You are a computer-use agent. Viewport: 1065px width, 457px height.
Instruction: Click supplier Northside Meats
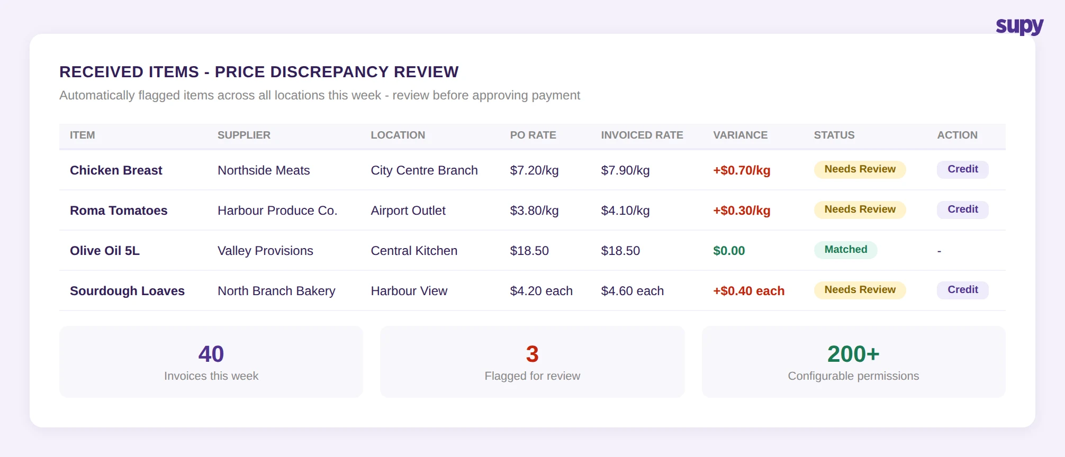(x=264, y=170)
